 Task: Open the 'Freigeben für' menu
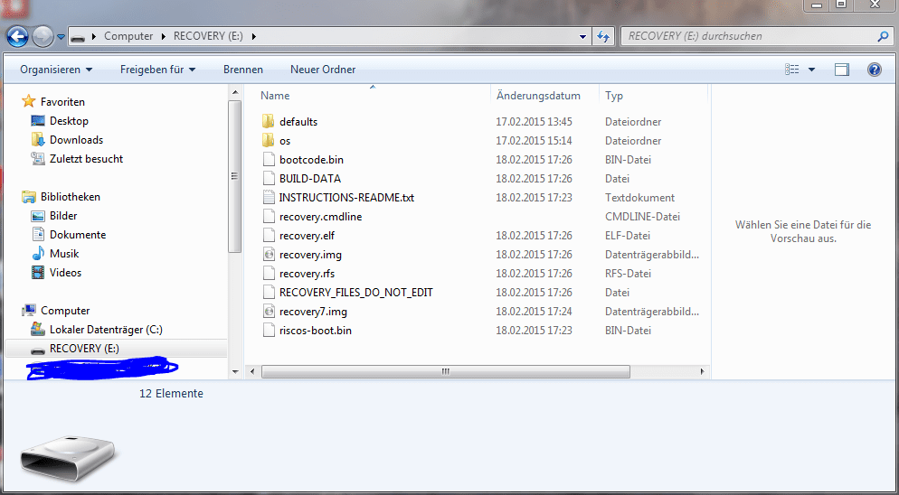point(157,70)
